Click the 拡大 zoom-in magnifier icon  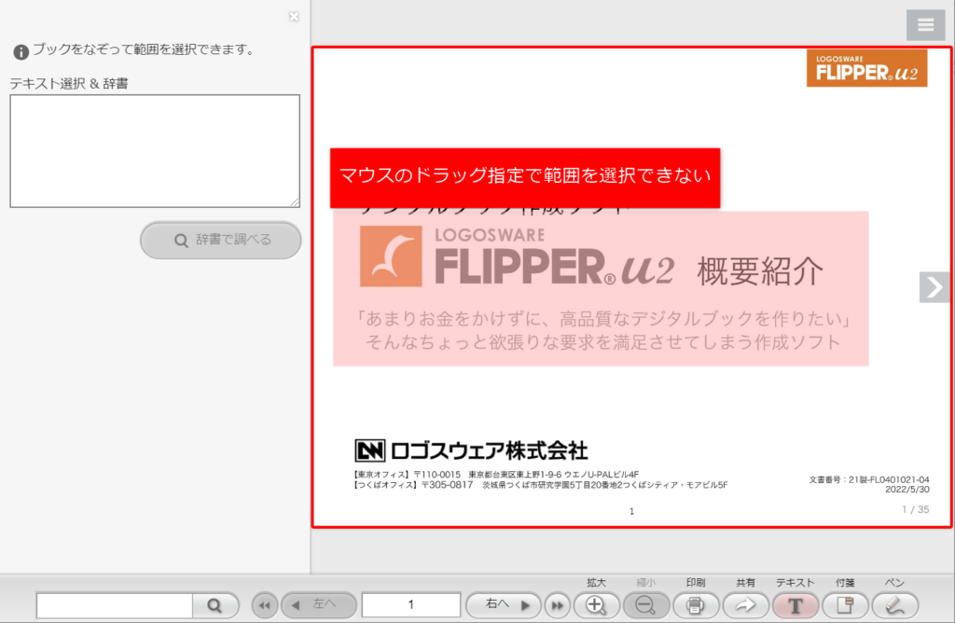[597, 604]
